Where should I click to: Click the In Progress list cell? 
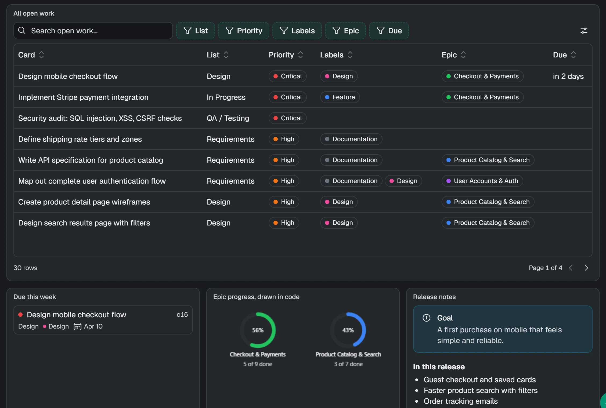[x=226, y=97]
